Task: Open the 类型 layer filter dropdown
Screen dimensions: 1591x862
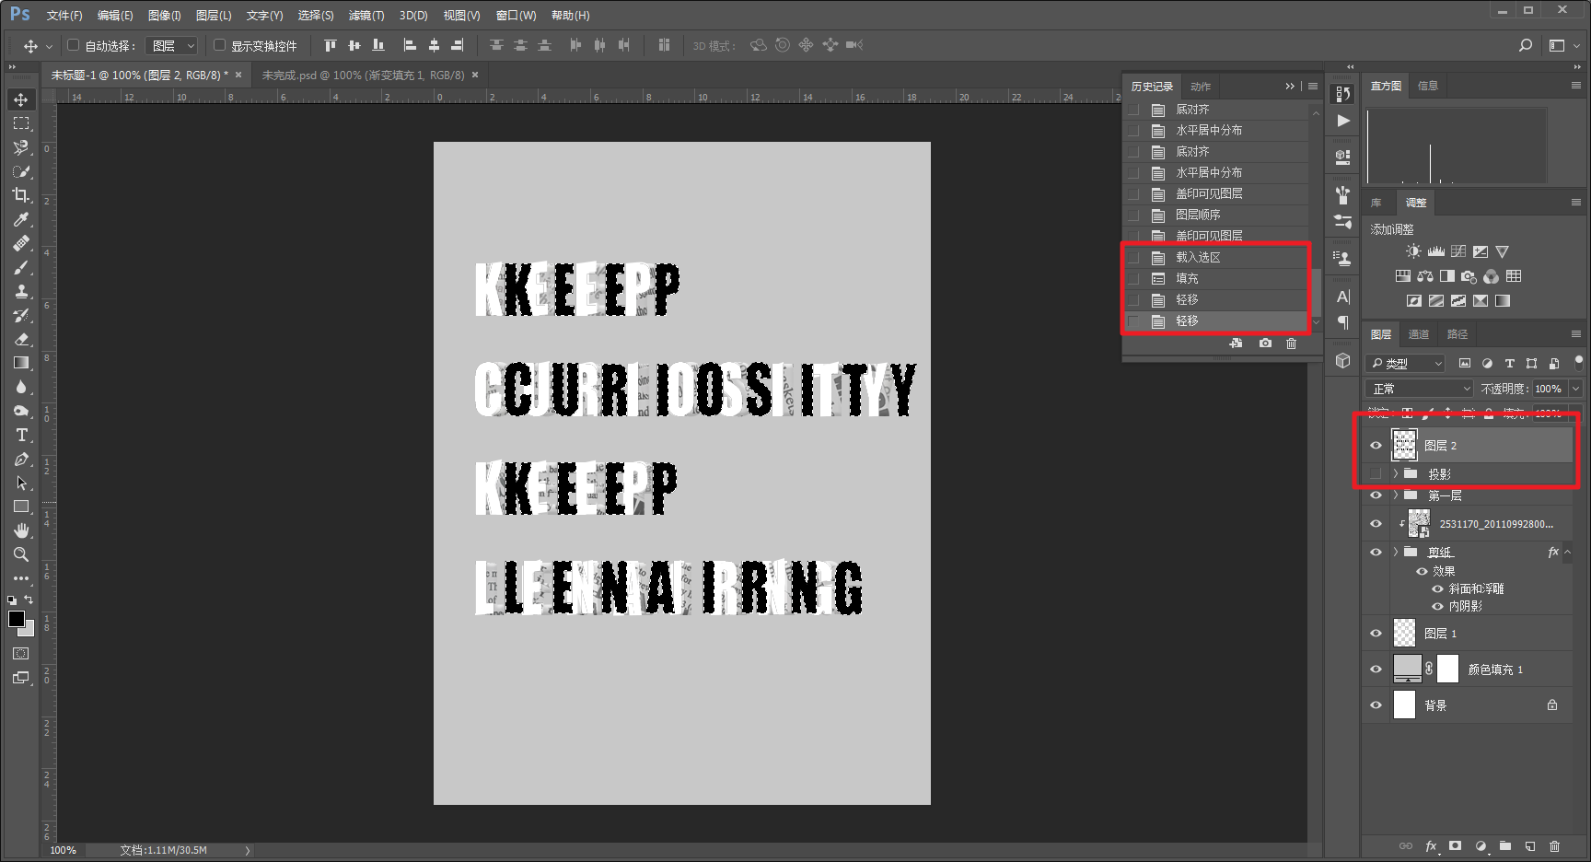Action: (x=1406, y=364)
